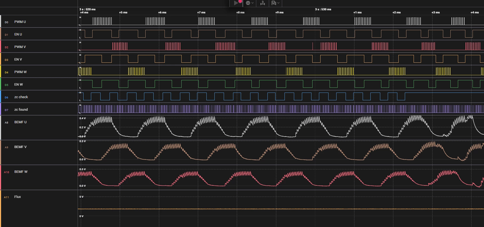Select the BEMF V analog channel label
The height and width of the screenshot is (227, 484).
pyautogui.click(x=21, y=147)
